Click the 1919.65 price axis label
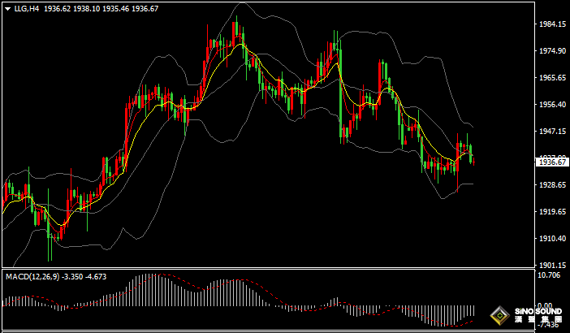This screenshot has height=333, width=570. coord(552,212)
